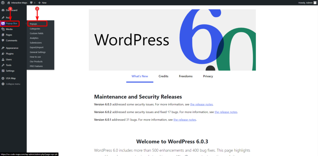Click the Users sidebar icon
The height and width of the screenshot is (156, 318).
[3, 59]
